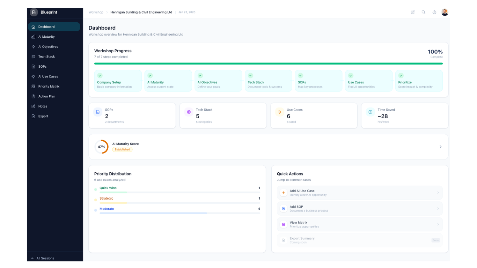
Task: Open Priority Matrix in the sidebar
Action: coord(49,87)
